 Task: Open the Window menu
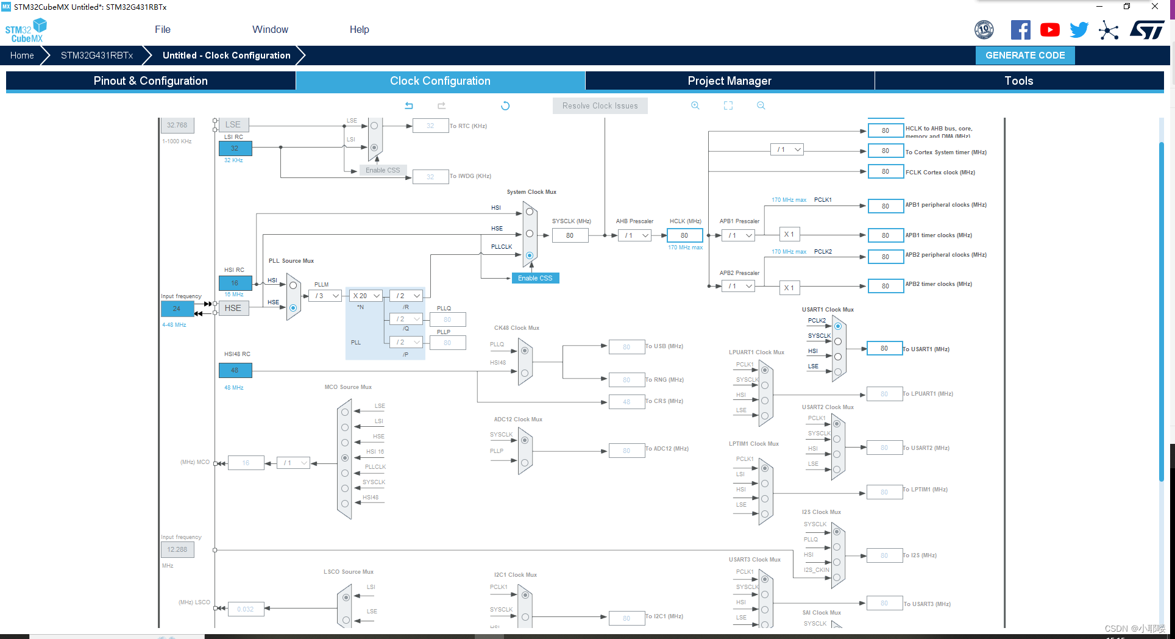[270, 29]
